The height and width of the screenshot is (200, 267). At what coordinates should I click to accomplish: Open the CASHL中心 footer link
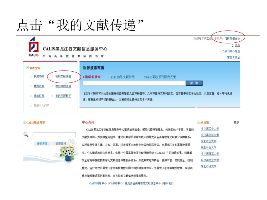116,183
